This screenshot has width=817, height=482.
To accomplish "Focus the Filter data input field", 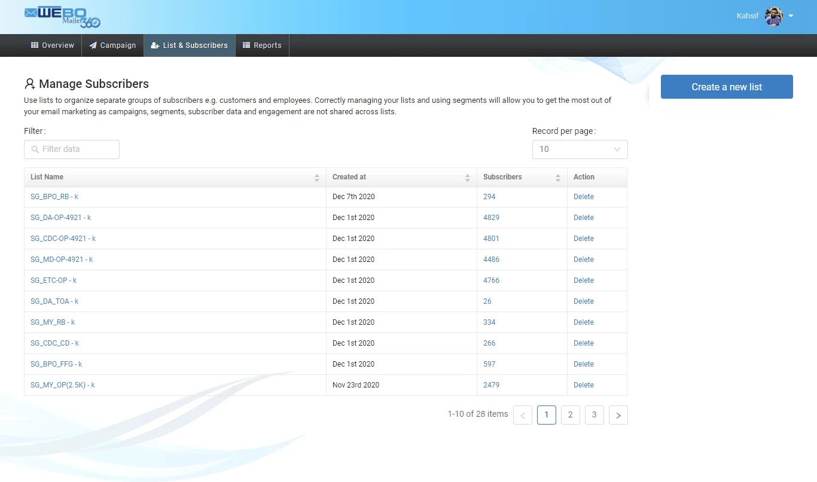I will [72, 150].
